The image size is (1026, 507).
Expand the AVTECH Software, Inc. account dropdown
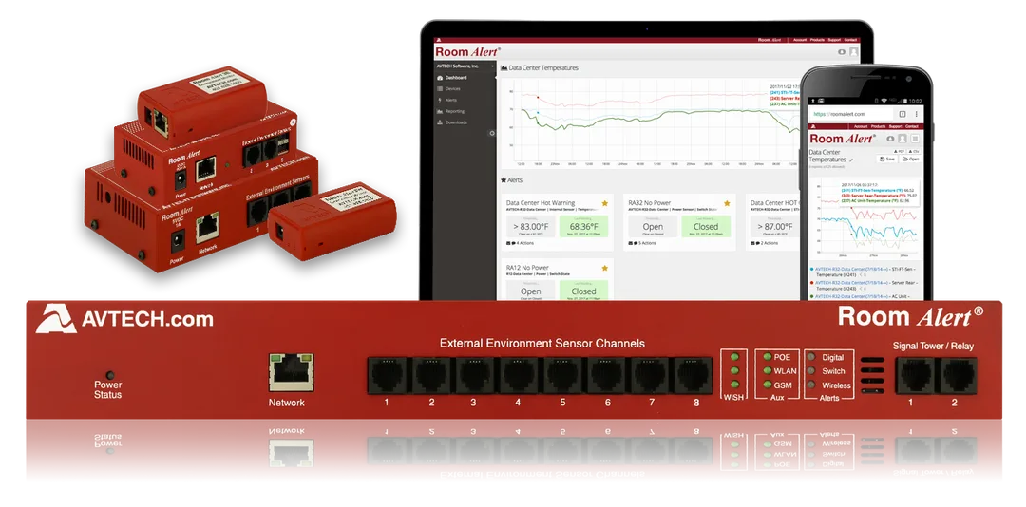[x=465, y=66]
